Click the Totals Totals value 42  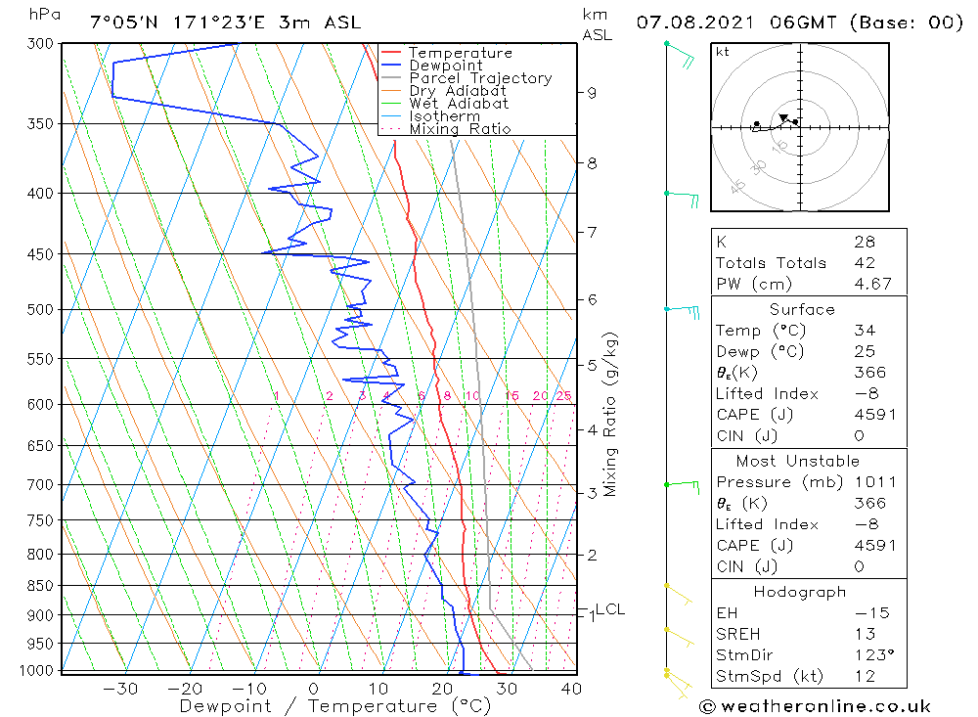coord(865,263)
